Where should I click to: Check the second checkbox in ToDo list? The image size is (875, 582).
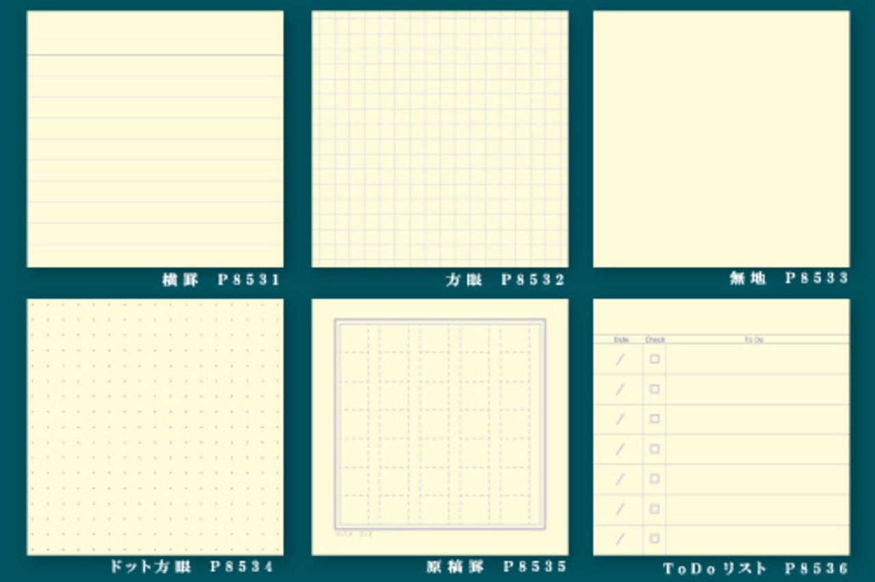pos(654,389)
